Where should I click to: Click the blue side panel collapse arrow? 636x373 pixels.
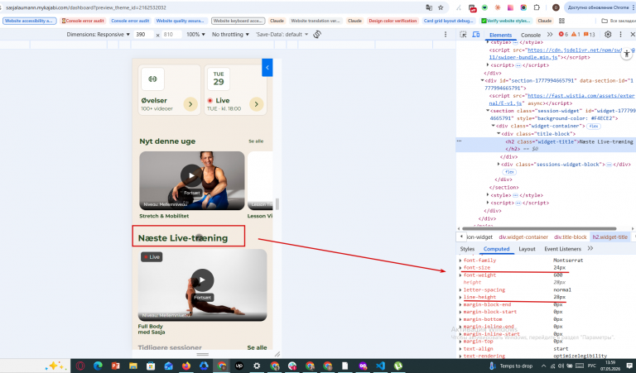(x=267, y=68)
